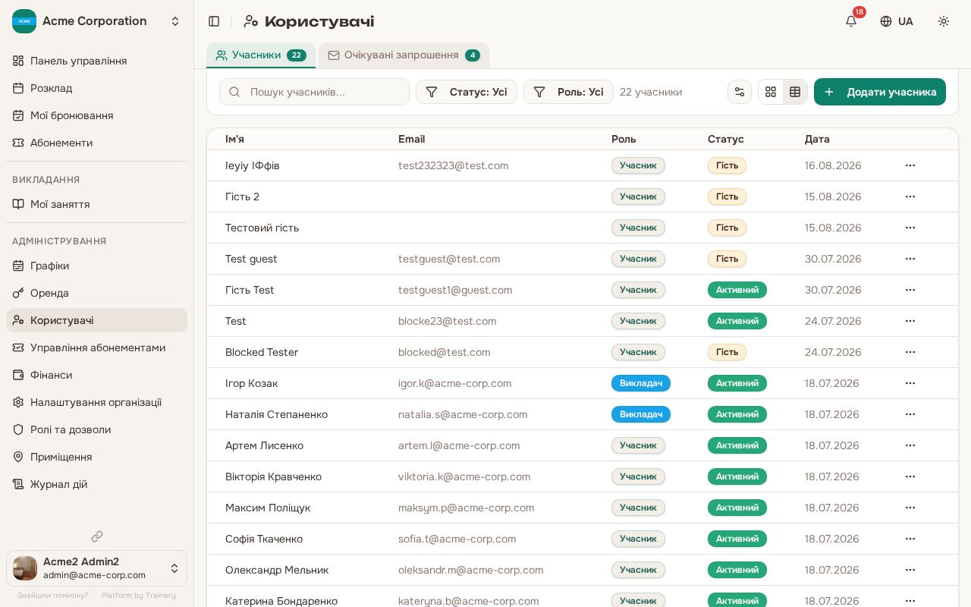The image size is (971, 607).
Task: Open the Статус: Усі filter
Action: point(467,92)
